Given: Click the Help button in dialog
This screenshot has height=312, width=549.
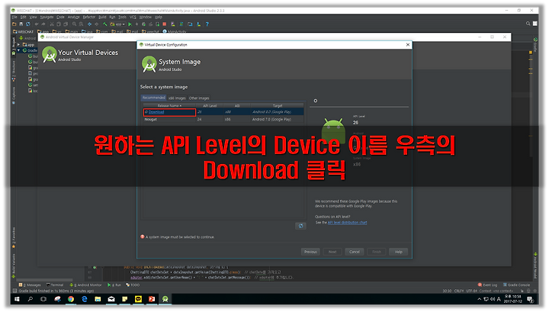Looking at the screenshot, I should tap(399, 252).
